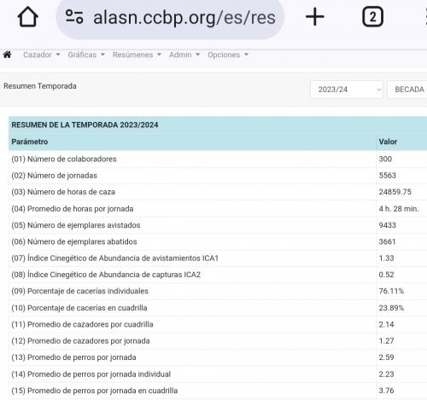Click the Valor column header
Image resolution: width=427 pixels, height=400 pixels.
coord(388,142)
